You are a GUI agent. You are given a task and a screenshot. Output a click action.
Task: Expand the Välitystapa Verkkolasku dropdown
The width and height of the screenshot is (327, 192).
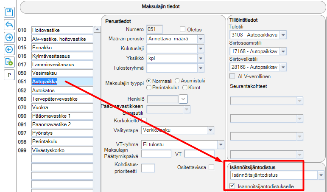[211, 130]
